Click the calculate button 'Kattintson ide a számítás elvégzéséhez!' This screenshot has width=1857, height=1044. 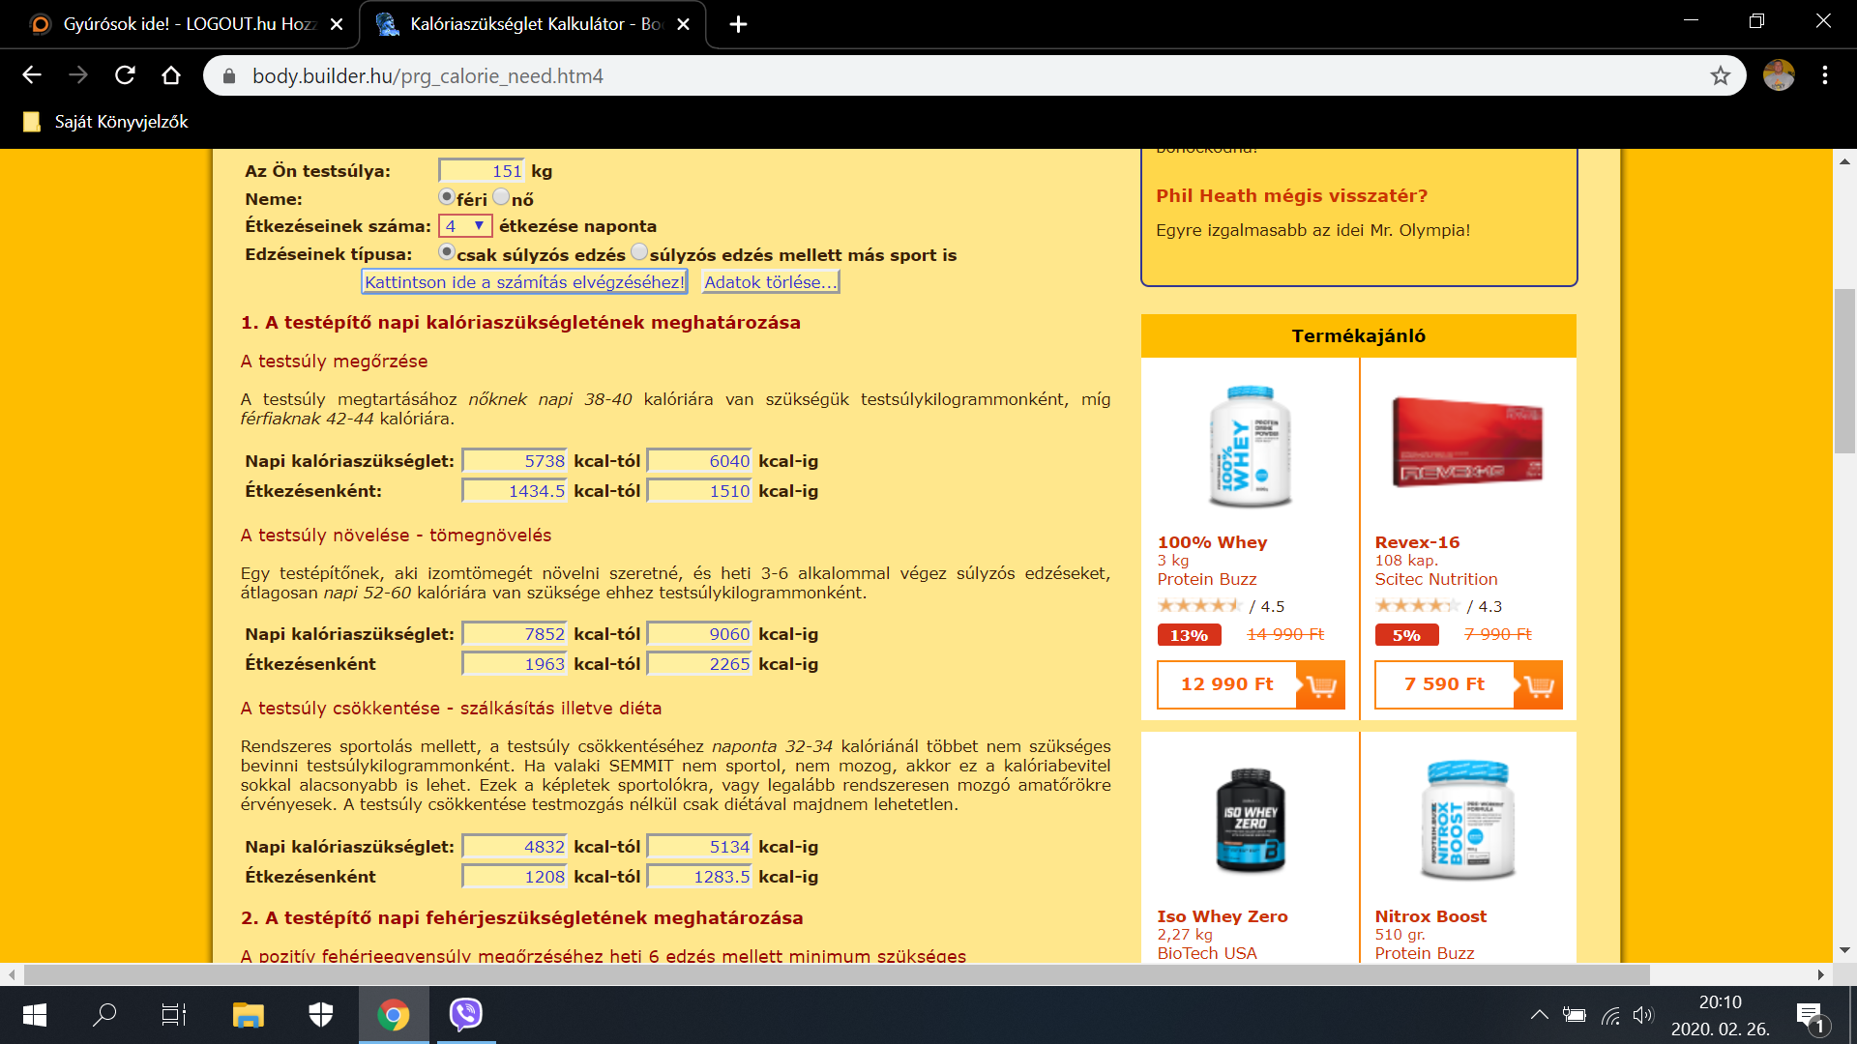524,282
